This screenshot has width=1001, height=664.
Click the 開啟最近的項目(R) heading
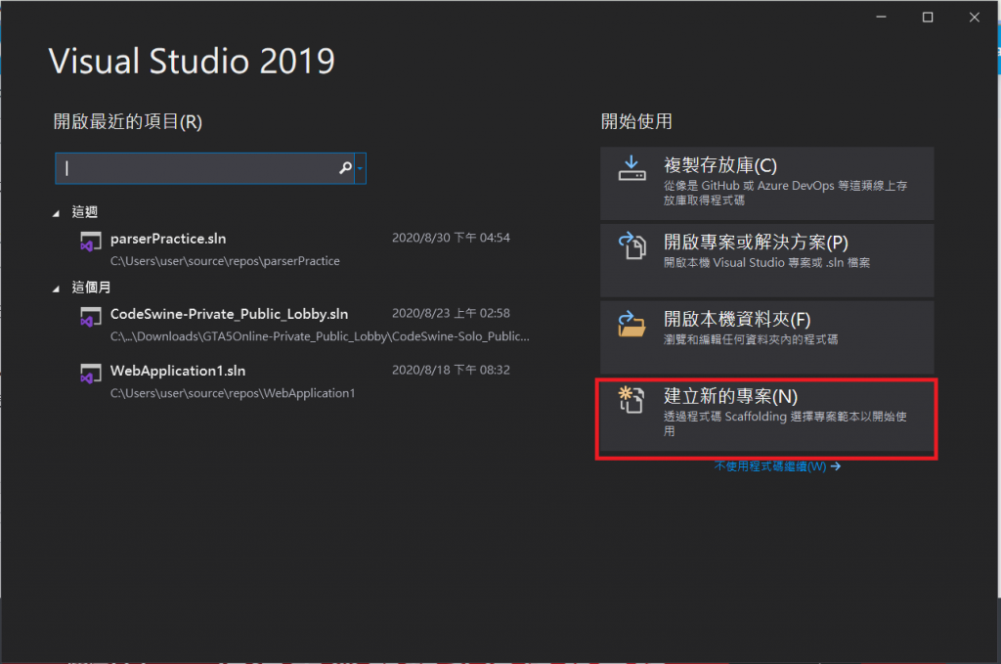[128, 121]
